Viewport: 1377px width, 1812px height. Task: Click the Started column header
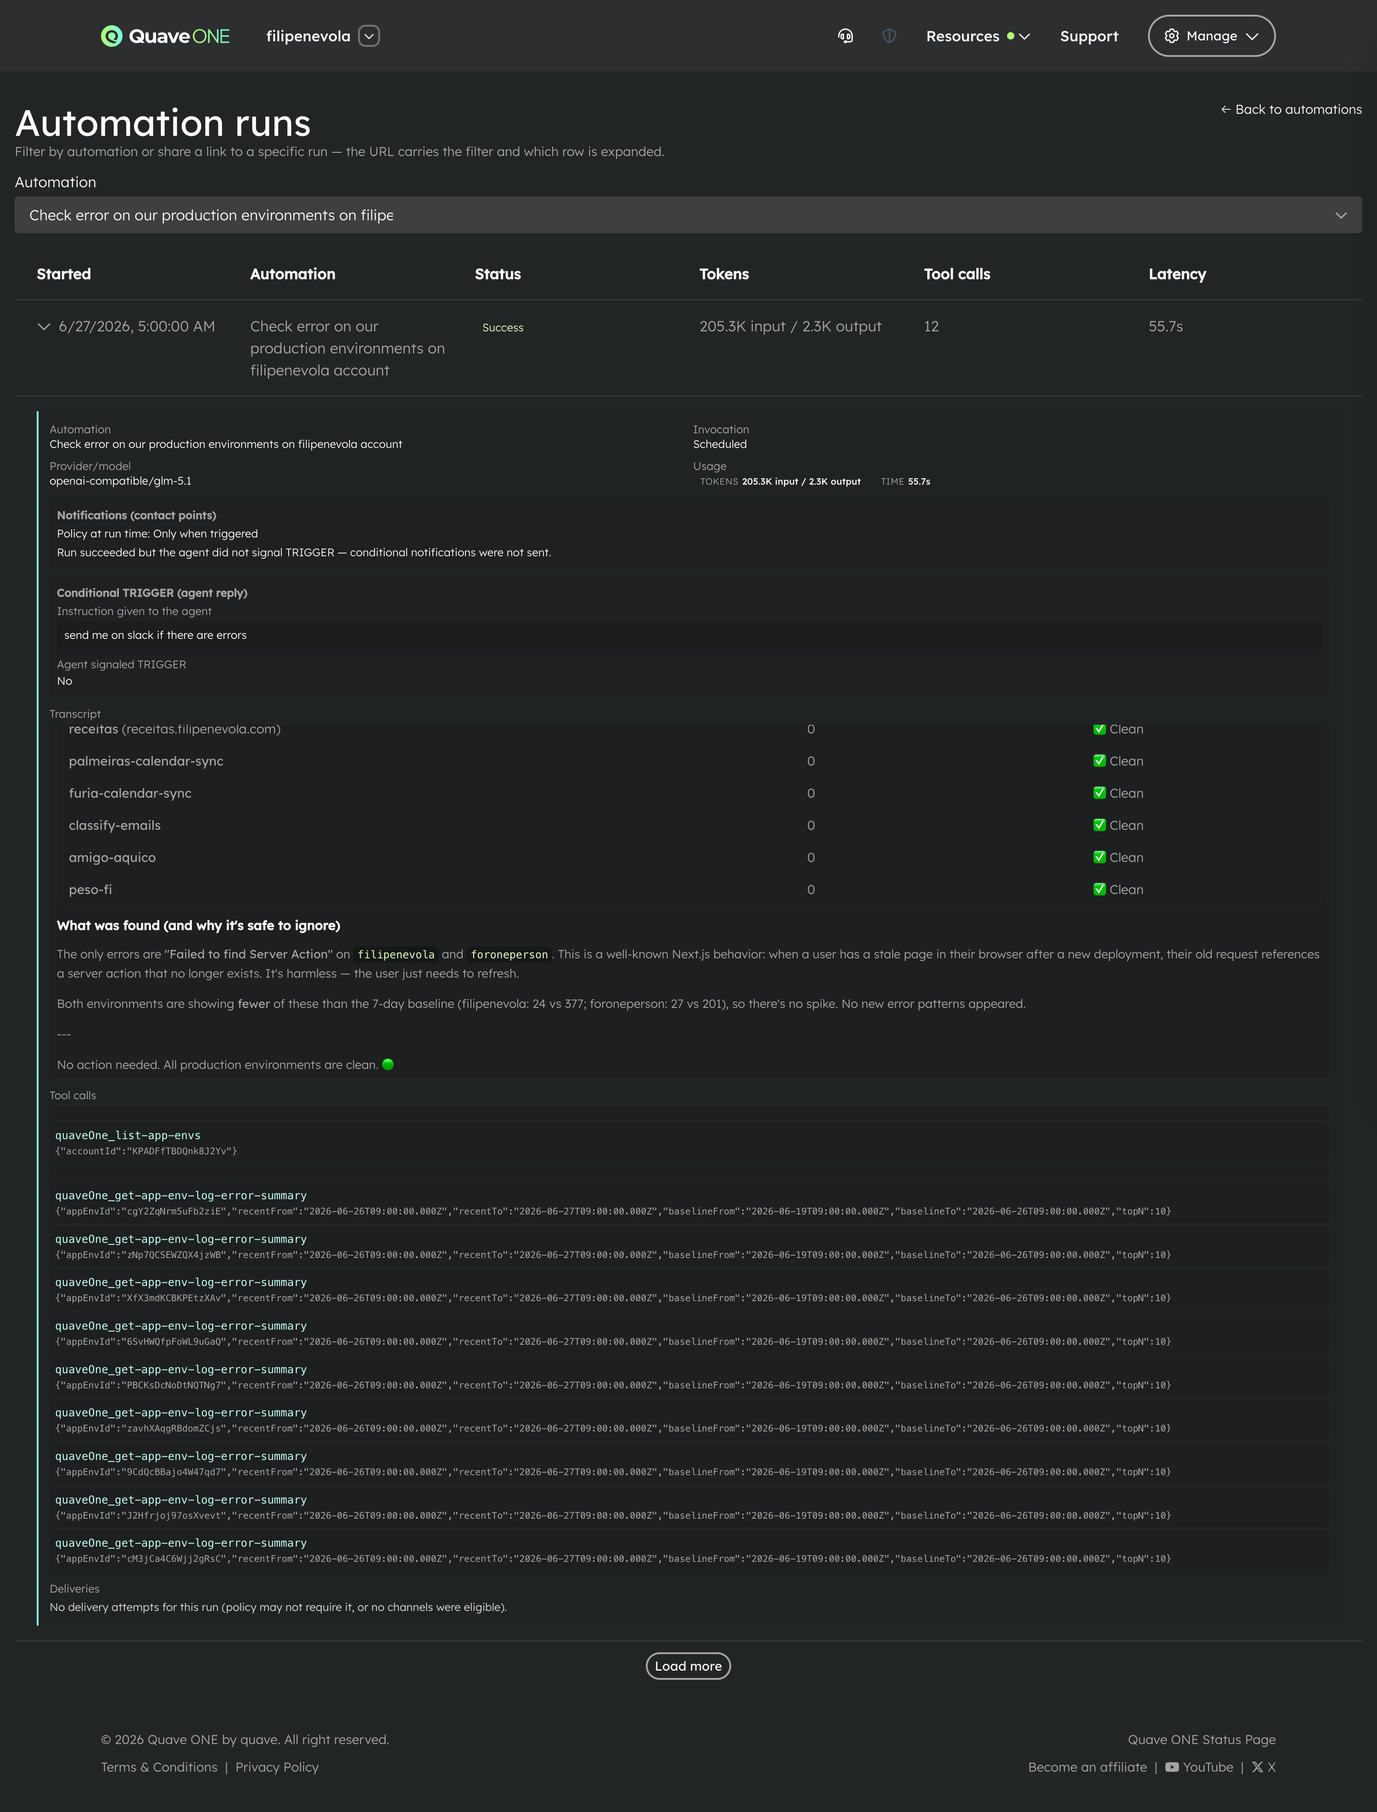coord(64,274)
